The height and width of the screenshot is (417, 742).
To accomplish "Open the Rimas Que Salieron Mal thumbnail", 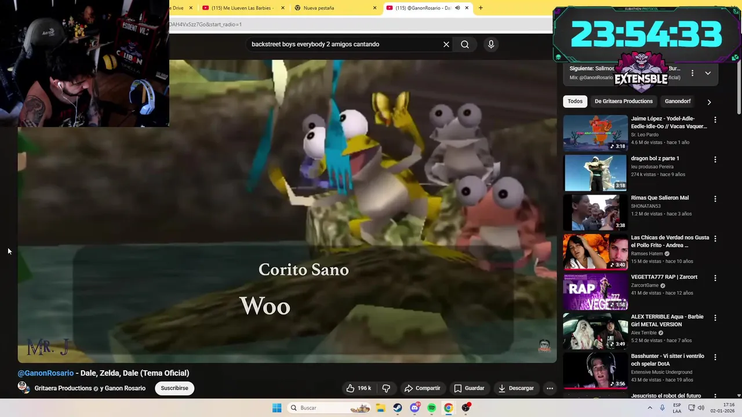I will [x=595, y=212].
